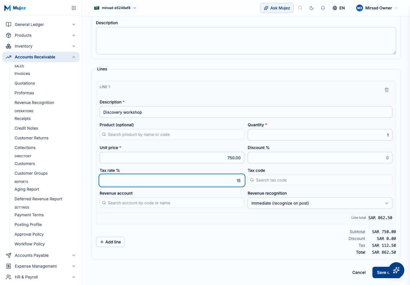Collapse the sidebar panel
The image size is (410, 285).
74,8
